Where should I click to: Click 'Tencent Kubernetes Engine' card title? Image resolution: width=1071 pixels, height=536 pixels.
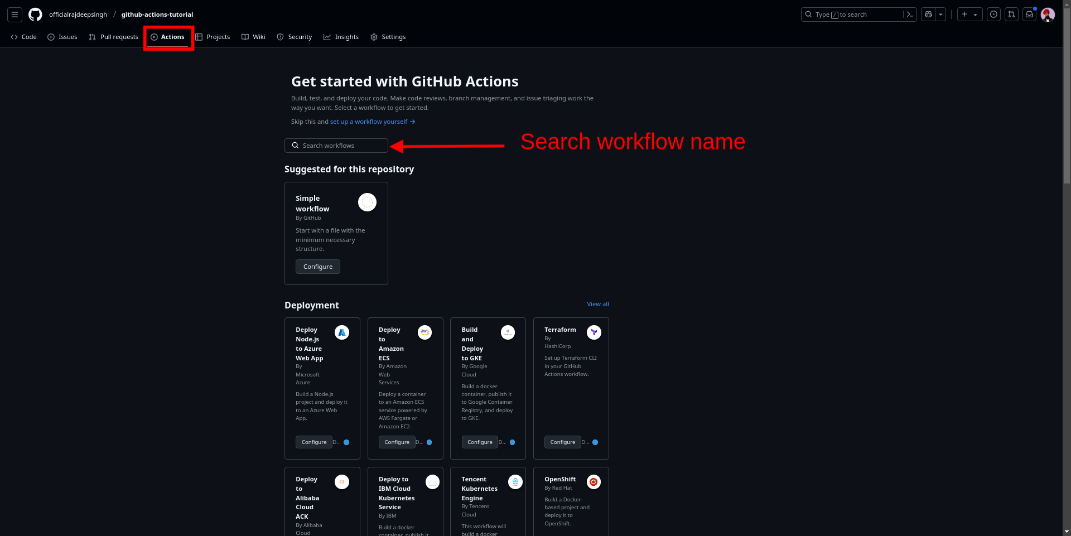tap(479, 489)
